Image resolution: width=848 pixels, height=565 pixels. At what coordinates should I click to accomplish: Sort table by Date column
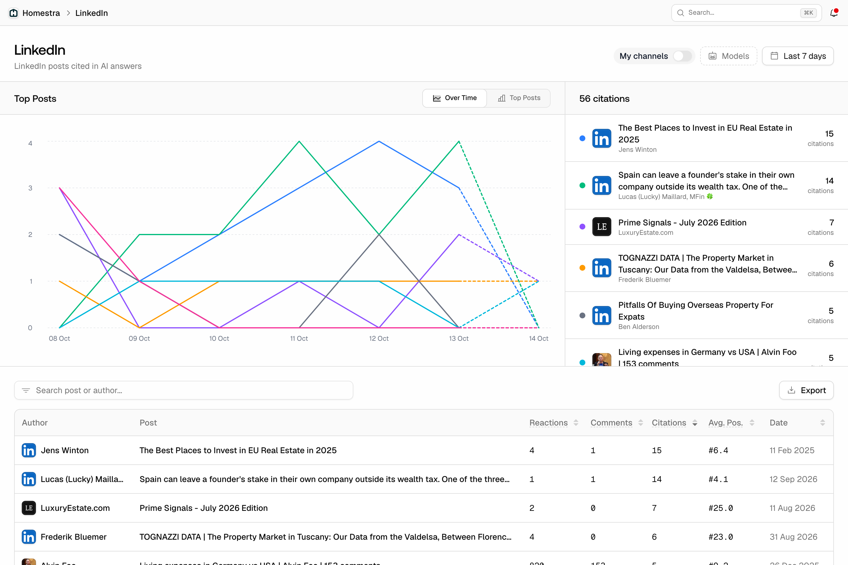coord(797,423)
